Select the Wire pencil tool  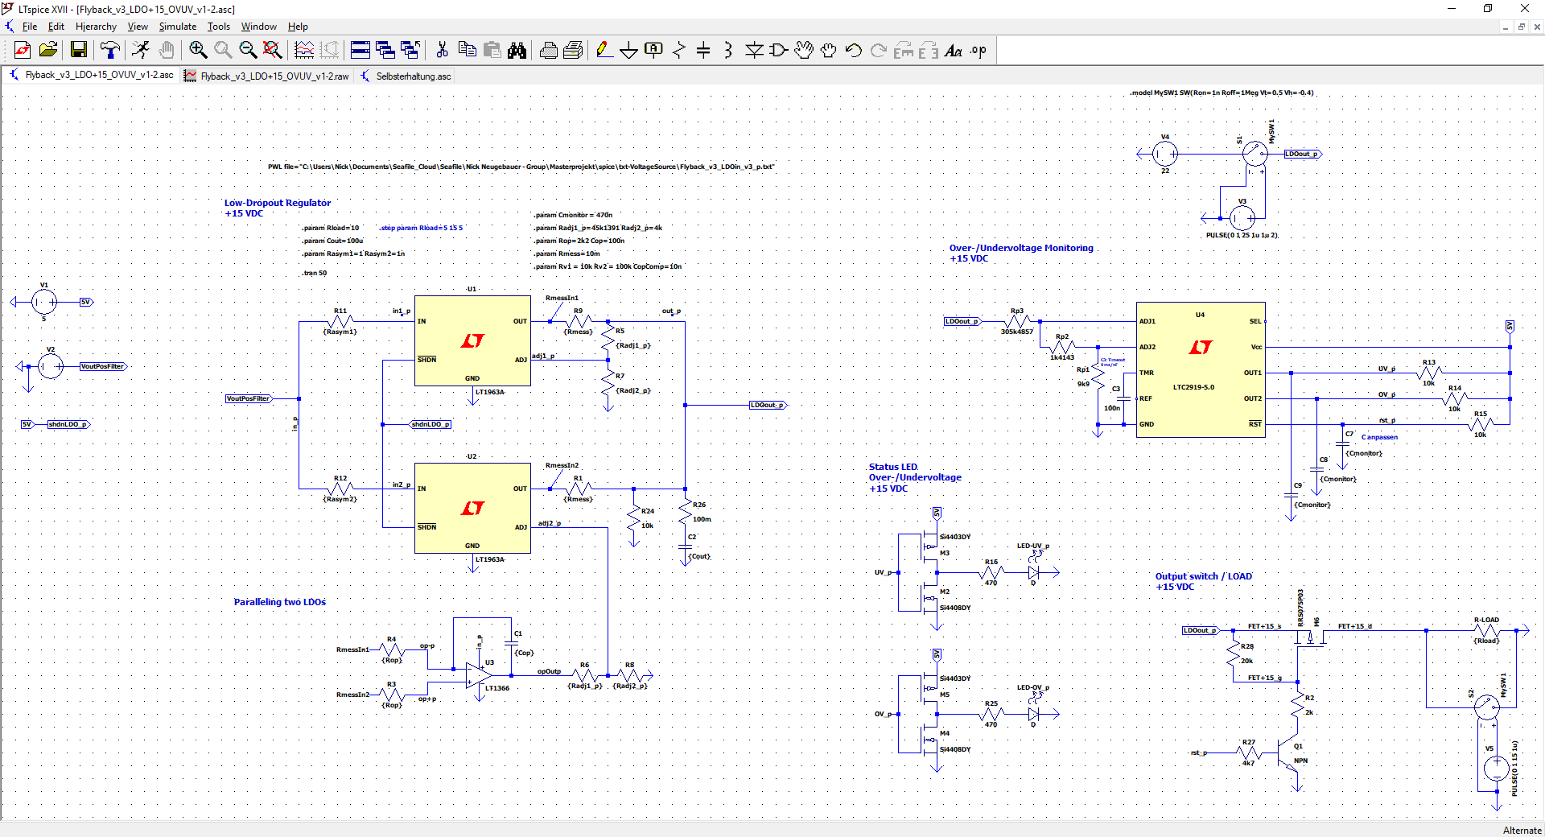click(x=604, y=50)
